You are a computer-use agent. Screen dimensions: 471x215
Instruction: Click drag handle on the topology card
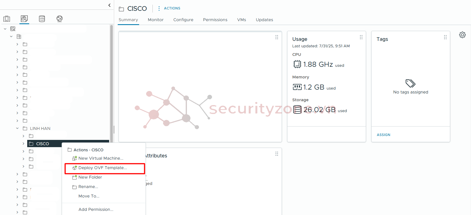tap(277, 37)
